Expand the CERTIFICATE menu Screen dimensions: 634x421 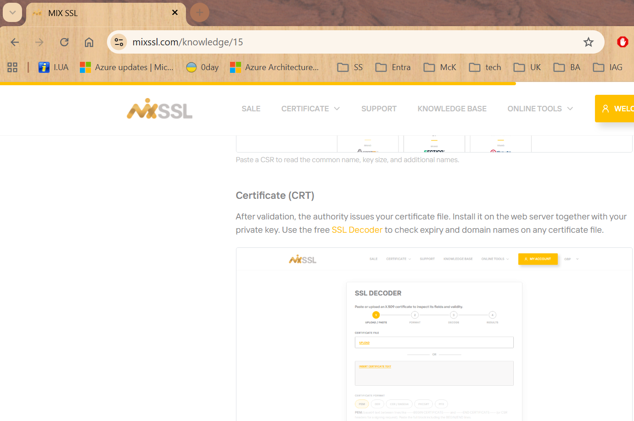pos(311,109)
